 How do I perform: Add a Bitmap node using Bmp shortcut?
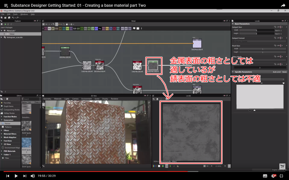click(46, 29)
